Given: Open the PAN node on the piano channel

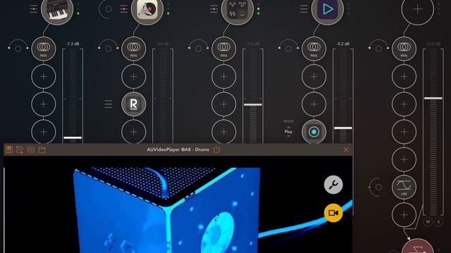Looking at the screenshot, I should (x=44, y=48).
